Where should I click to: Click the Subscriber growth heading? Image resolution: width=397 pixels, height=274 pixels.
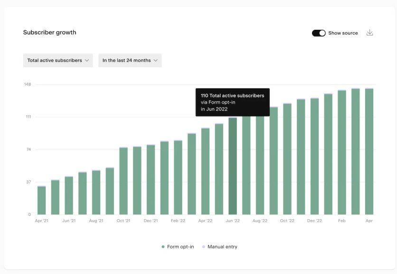tap(49, 32)
